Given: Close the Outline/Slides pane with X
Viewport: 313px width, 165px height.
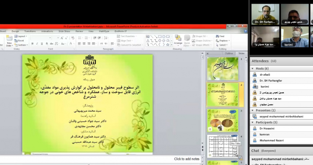Looking at the screenshot, I should point(208,53).
